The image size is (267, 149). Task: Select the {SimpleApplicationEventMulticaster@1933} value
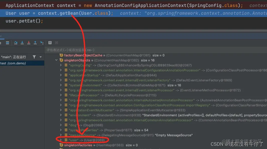point(152,110)
